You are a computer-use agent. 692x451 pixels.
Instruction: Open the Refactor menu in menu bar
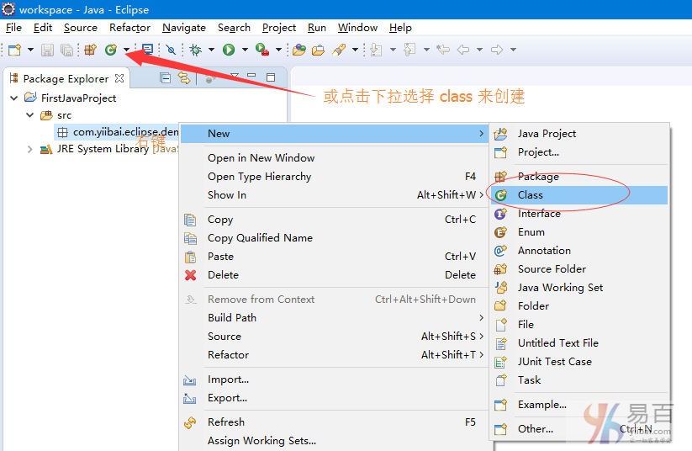click(x=129, y=28)
